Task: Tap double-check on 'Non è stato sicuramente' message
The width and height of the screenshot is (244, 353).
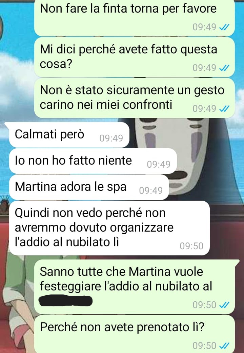Action: point(224,109)
